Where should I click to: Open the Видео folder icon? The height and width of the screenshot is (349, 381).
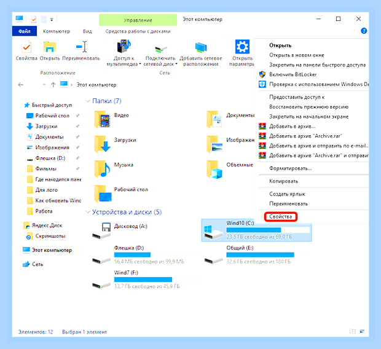[x=103, y=119]
